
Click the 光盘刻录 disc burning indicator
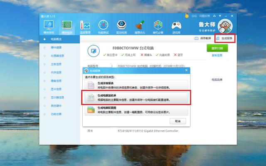163,55
